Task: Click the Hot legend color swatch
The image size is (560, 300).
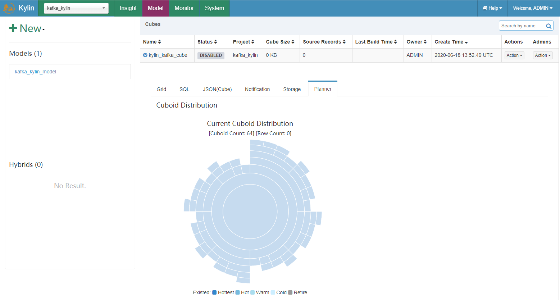Action: click(x=237, y=292)
